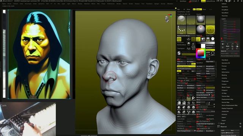Screen dimensions: 243x136
Task: Toggle the Colorize button
Action: tap(210, 50)
